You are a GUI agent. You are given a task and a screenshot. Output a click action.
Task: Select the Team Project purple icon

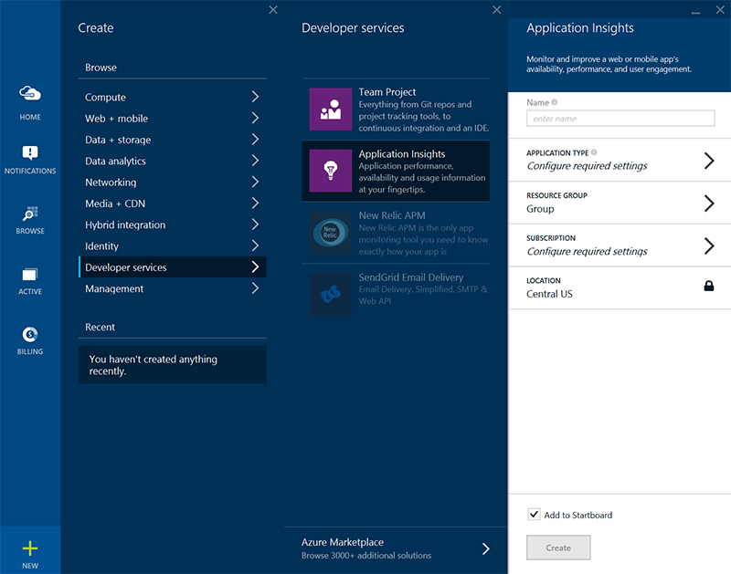(331, 110)
